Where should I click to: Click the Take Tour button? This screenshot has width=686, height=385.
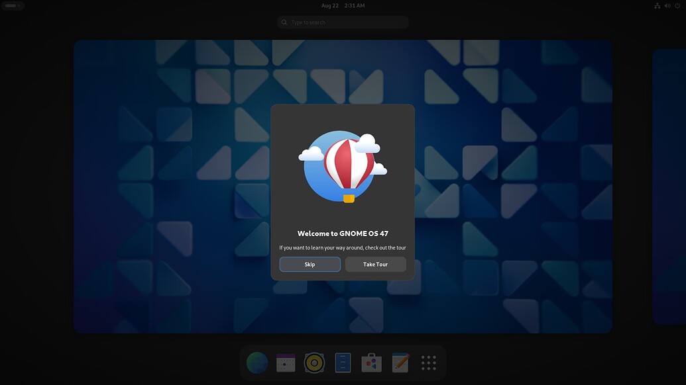375,264
